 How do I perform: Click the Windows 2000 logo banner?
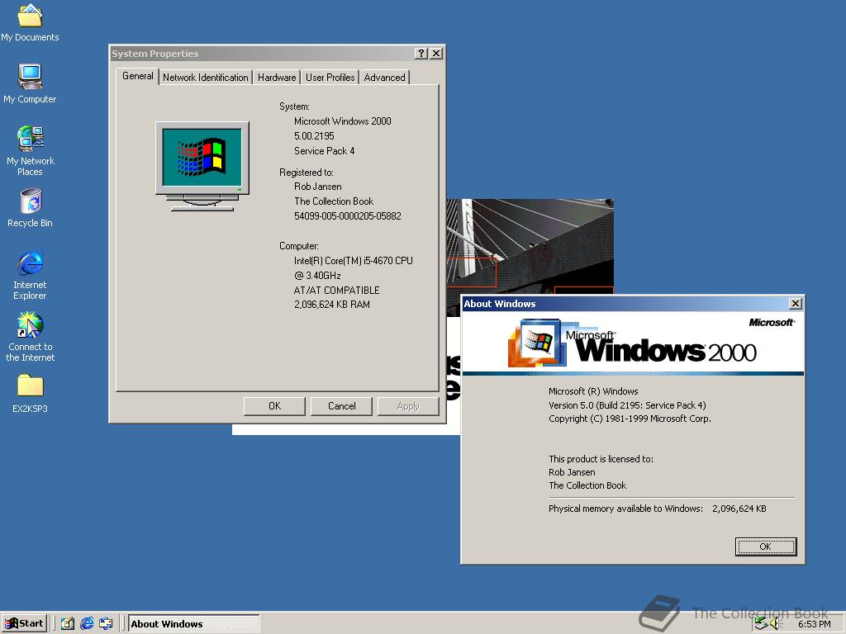[633, 343]
